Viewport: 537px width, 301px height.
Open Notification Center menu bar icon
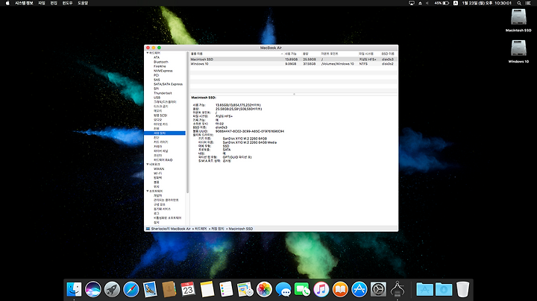(x=529, y=3)
